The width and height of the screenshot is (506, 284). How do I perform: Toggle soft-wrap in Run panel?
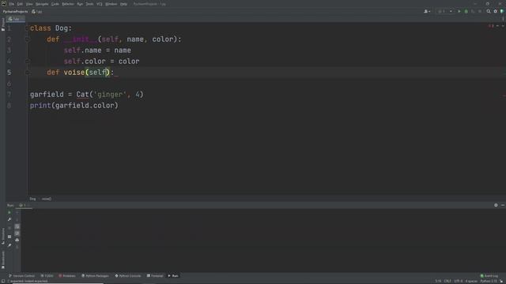point(17,226)
